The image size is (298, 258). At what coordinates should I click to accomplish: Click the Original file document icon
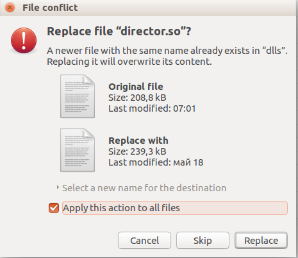coord(78,96)
